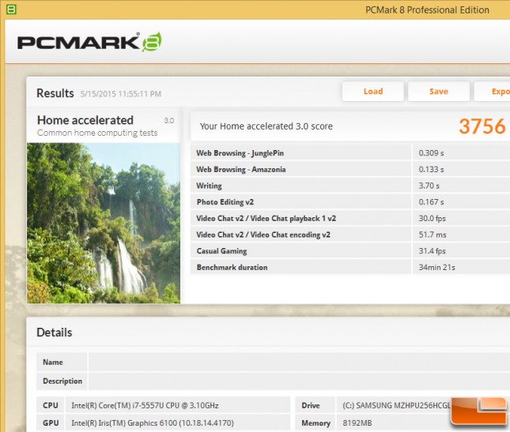Select the Video Chat encoding v2 row
Screen dimensions: 510x432
pyautogui.click(x=350, y=235)
